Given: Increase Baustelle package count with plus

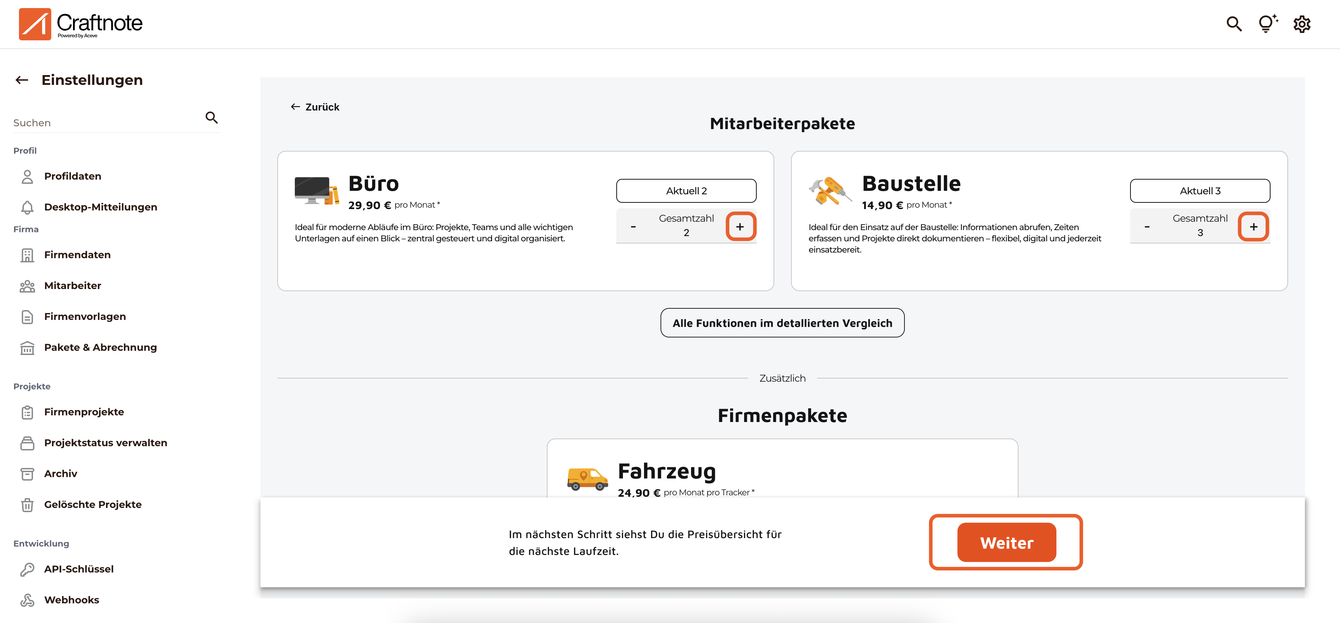Looking at the screenshot, I should 1253,227.
